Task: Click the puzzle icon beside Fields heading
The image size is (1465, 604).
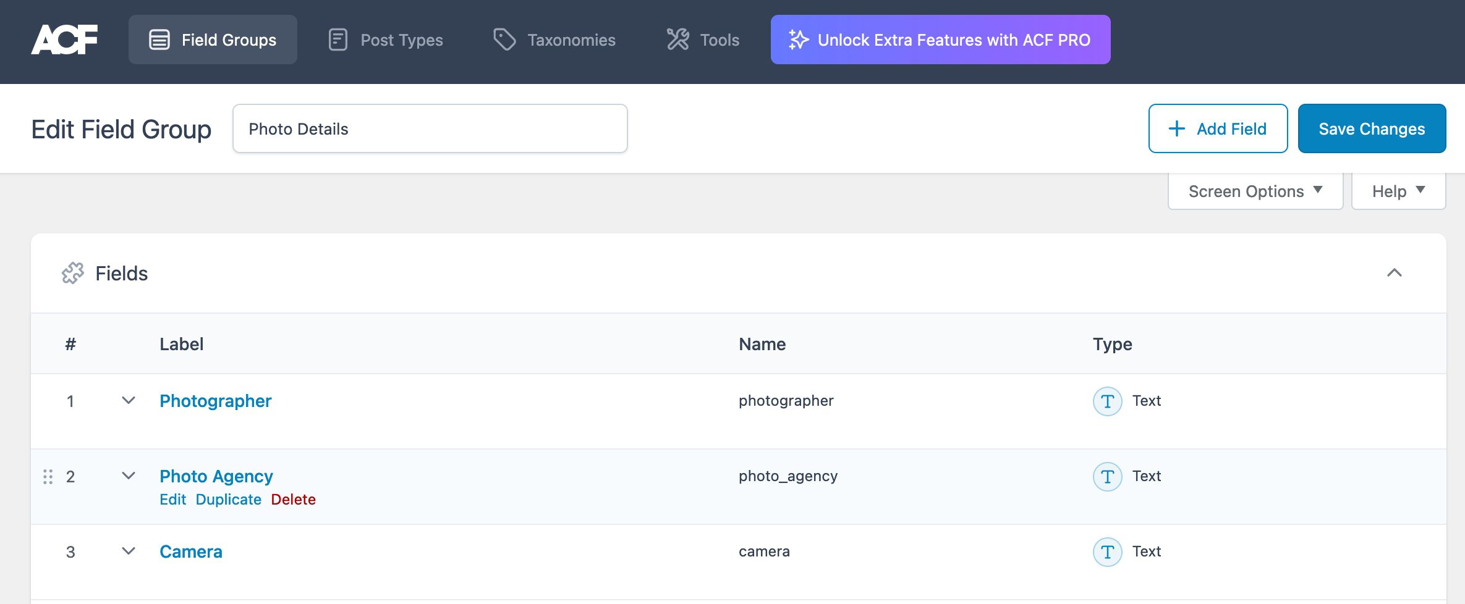Action: point(73,273)
